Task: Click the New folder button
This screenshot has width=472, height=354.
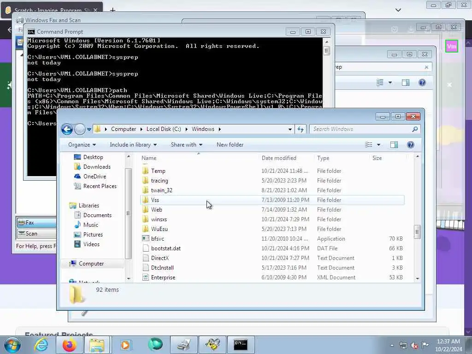Action: [230, 145]
